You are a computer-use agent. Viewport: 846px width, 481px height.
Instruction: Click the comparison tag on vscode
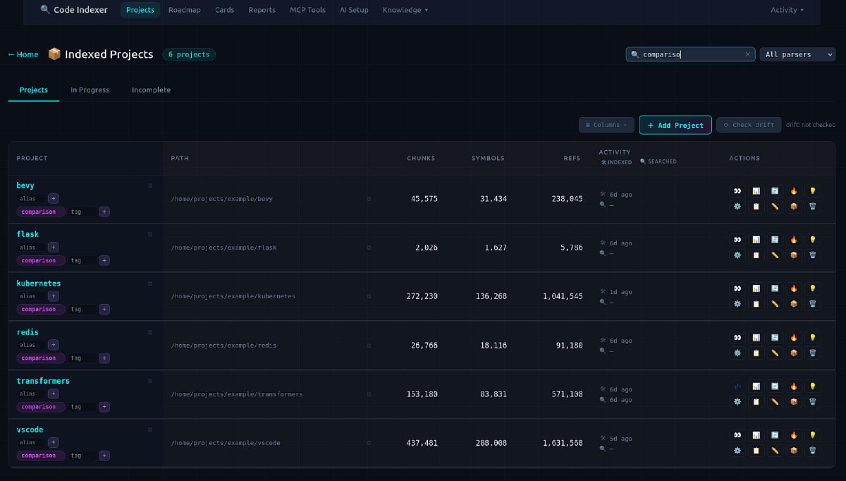pyautogui.click(x=41, y=456)
